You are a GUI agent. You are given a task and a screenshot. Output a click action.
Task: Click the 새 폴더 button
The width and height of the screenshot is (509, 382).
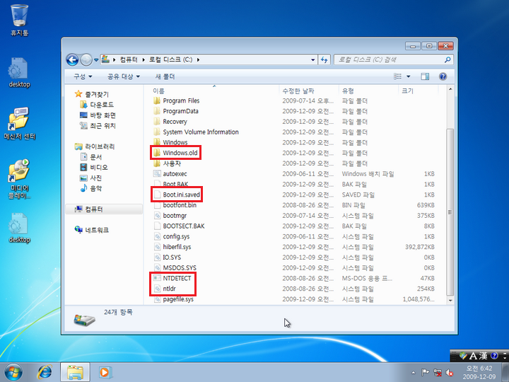pyautogui.click(x=165, y=76)
